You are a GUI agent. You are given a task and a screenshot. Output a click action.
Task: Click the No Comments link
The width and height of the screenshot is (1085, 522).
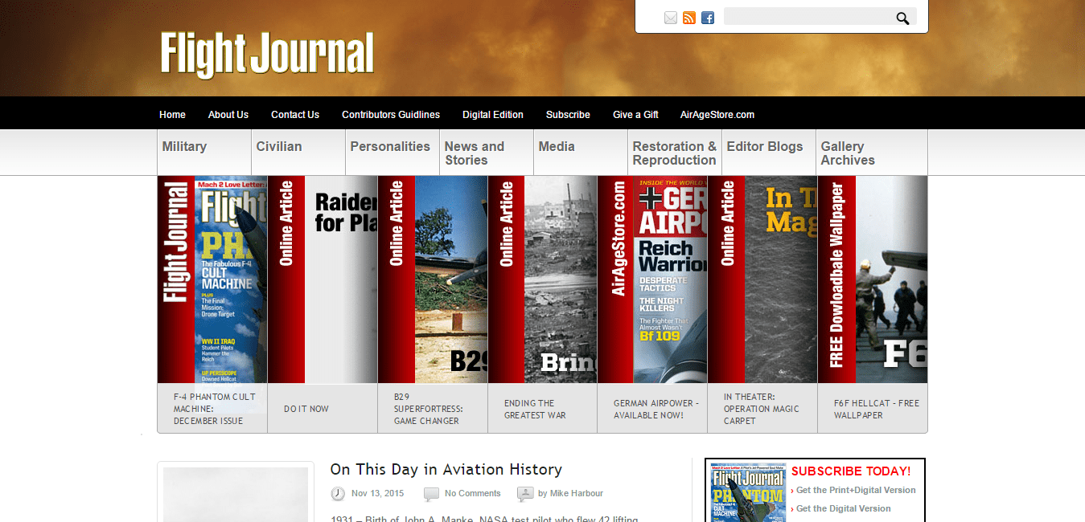473,493
